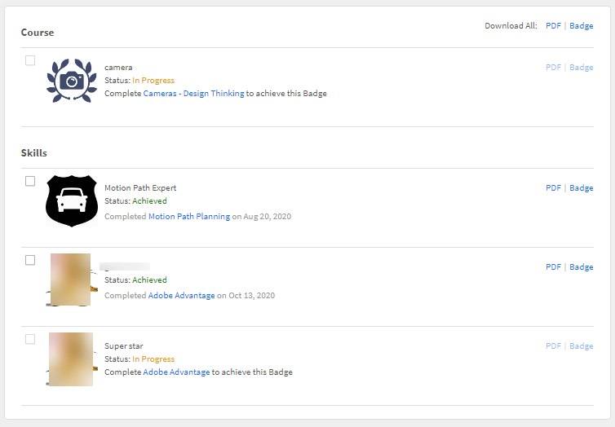Viewport: 615px width, 427px height.
Task: Click the achieved Adobe Advantage badge image
Action: tap(70, 280)
